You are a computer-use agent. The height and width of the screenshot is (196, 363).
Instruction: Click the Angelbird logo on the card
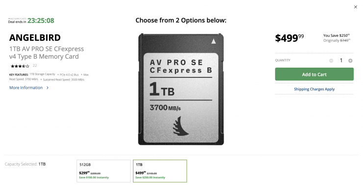coord(181,126)
